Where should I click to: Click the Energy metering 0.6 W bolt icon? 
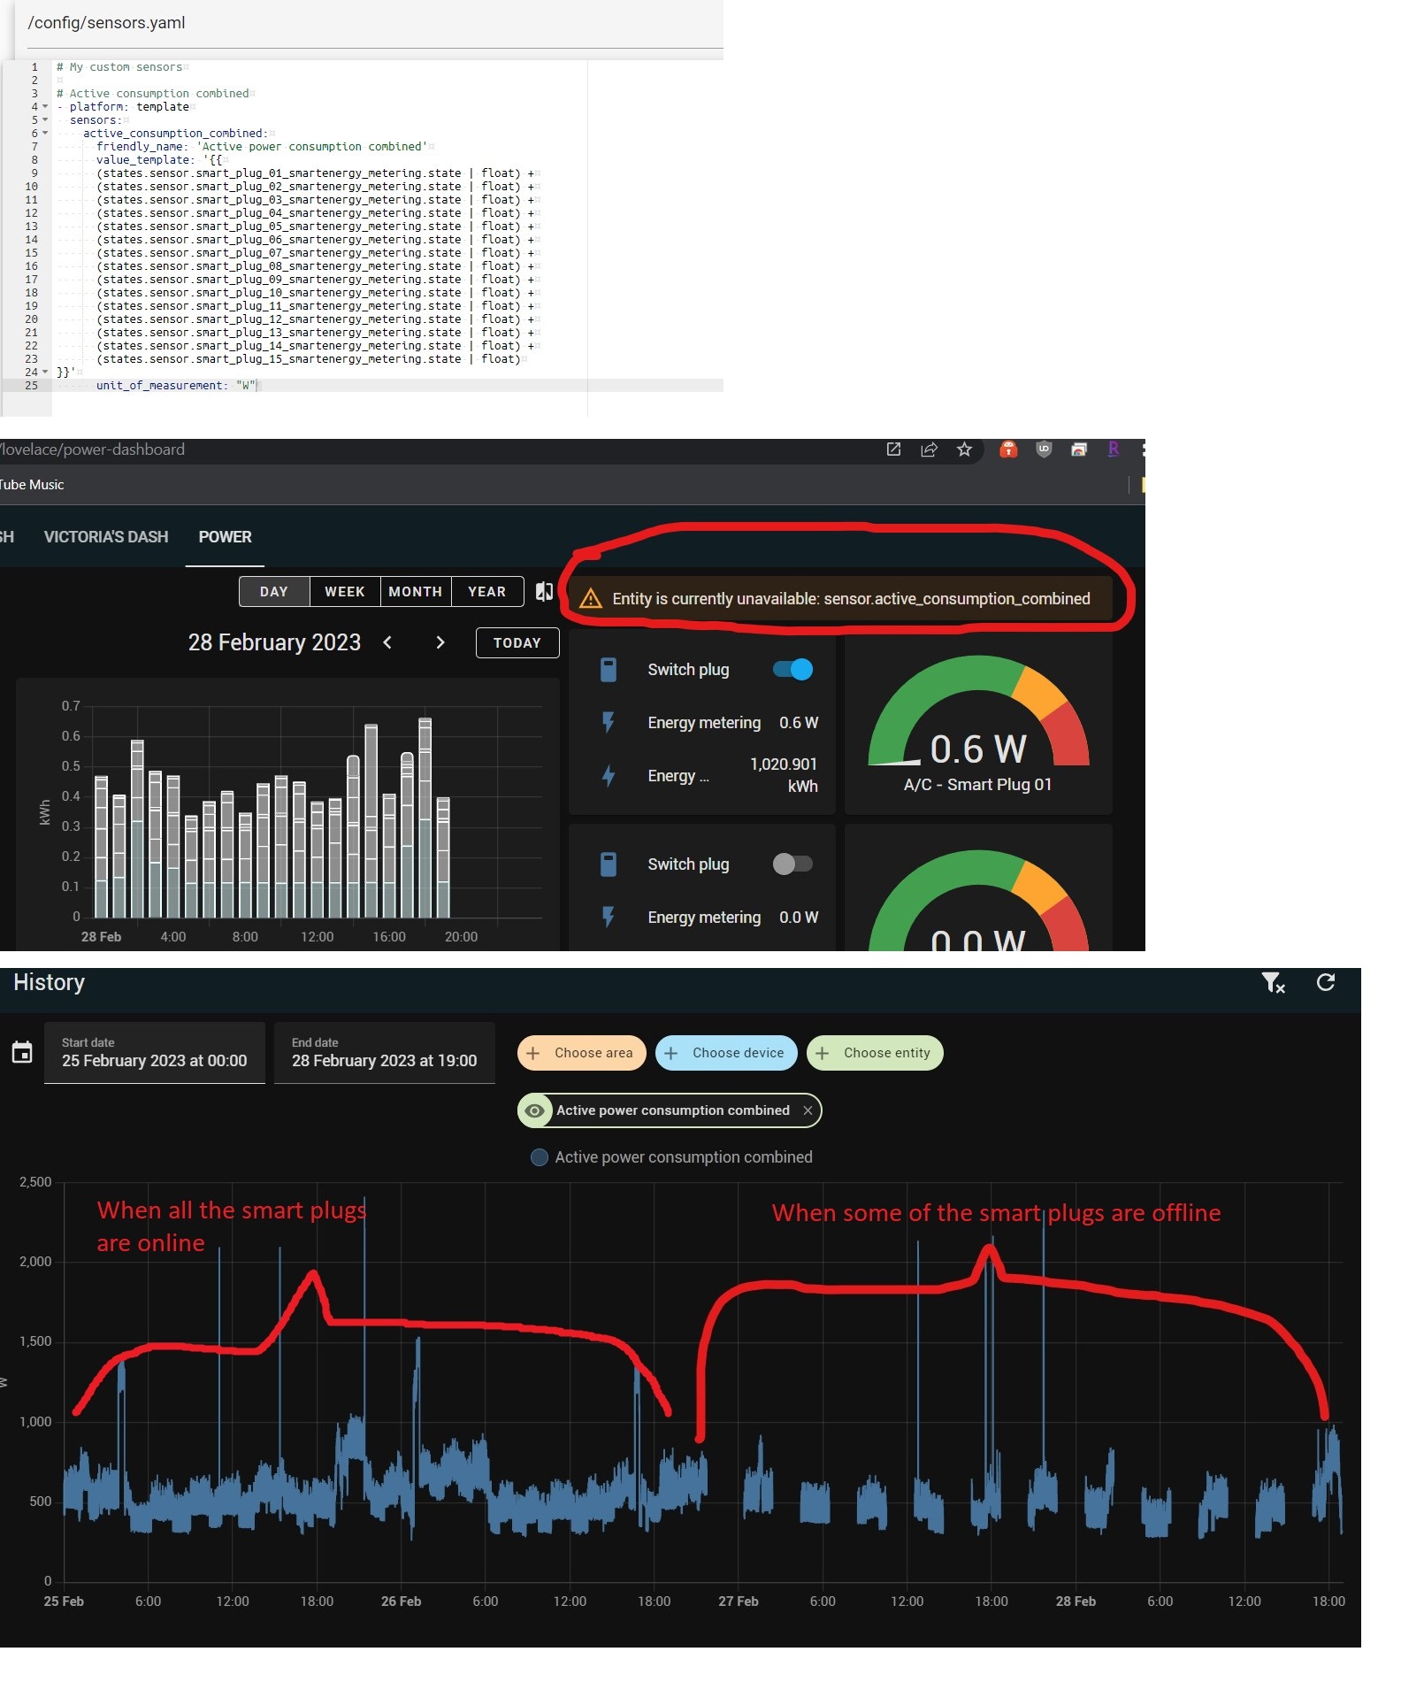[x=609, y=723]
